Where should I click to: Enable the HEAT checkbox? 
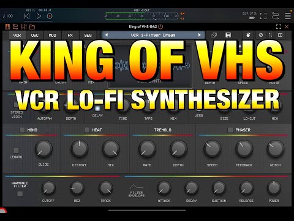87,130
